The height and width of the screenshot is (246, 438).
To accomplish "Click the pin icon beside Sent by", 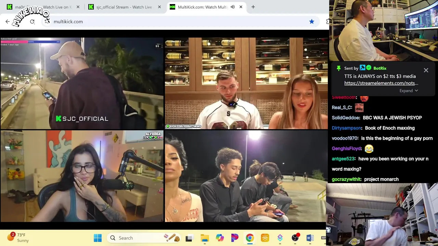I will (x=339, y=68).
